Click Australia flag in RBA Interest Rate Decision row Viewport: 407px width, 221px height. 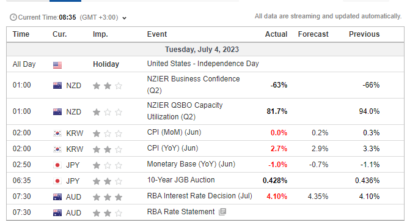pyautogui.click(x=57, y=197)
